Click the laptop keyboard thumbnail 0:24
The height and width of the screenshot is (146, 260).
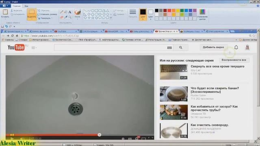[174, 72]
